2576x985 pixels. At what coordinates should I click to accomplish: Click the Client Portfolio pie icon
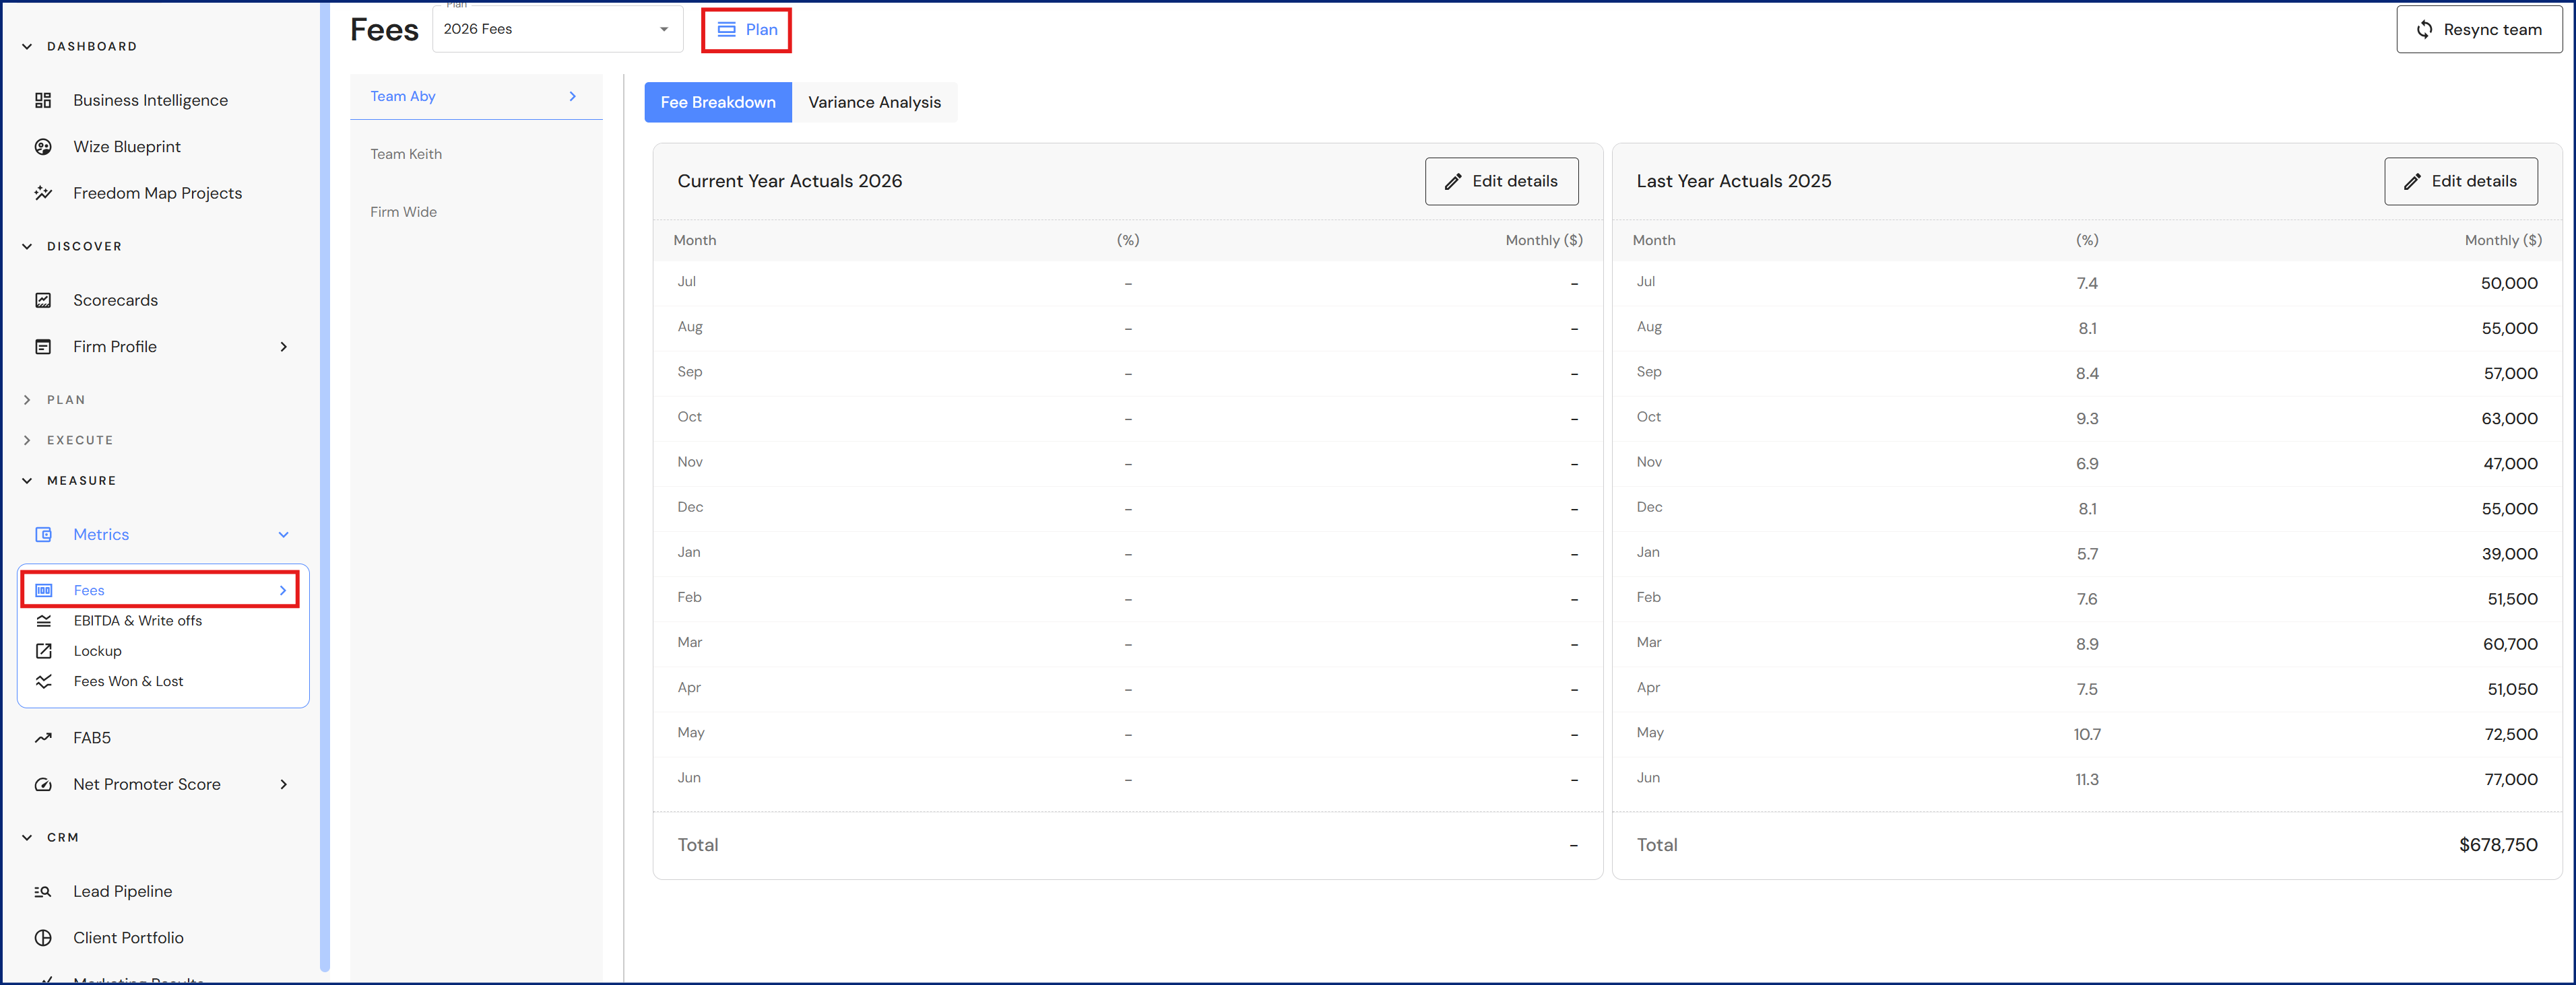tap(43, 938)
